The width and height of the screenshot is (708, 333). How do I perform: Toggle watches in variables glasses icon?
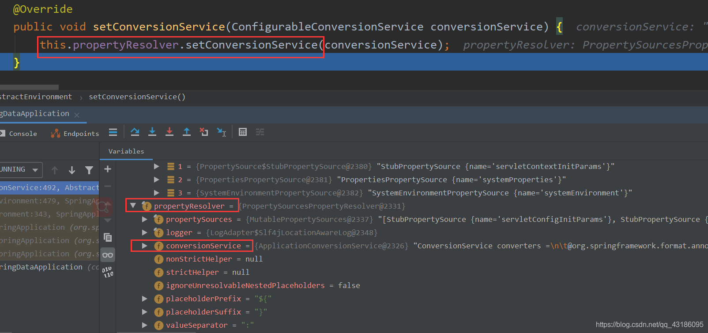click(108, 255)
